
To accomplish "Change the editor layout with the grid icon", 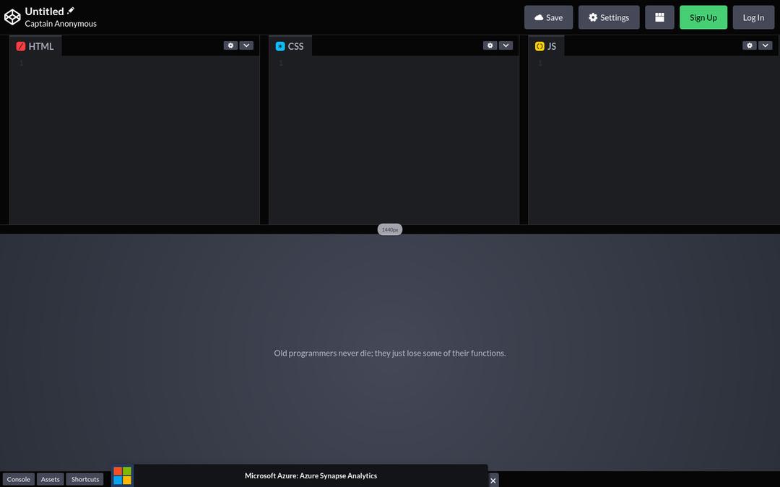I will tap(659, 17).
